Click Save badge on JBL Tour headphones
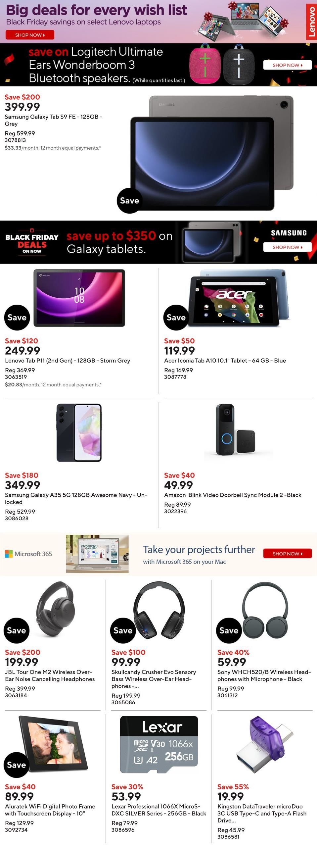 point(16,630)
